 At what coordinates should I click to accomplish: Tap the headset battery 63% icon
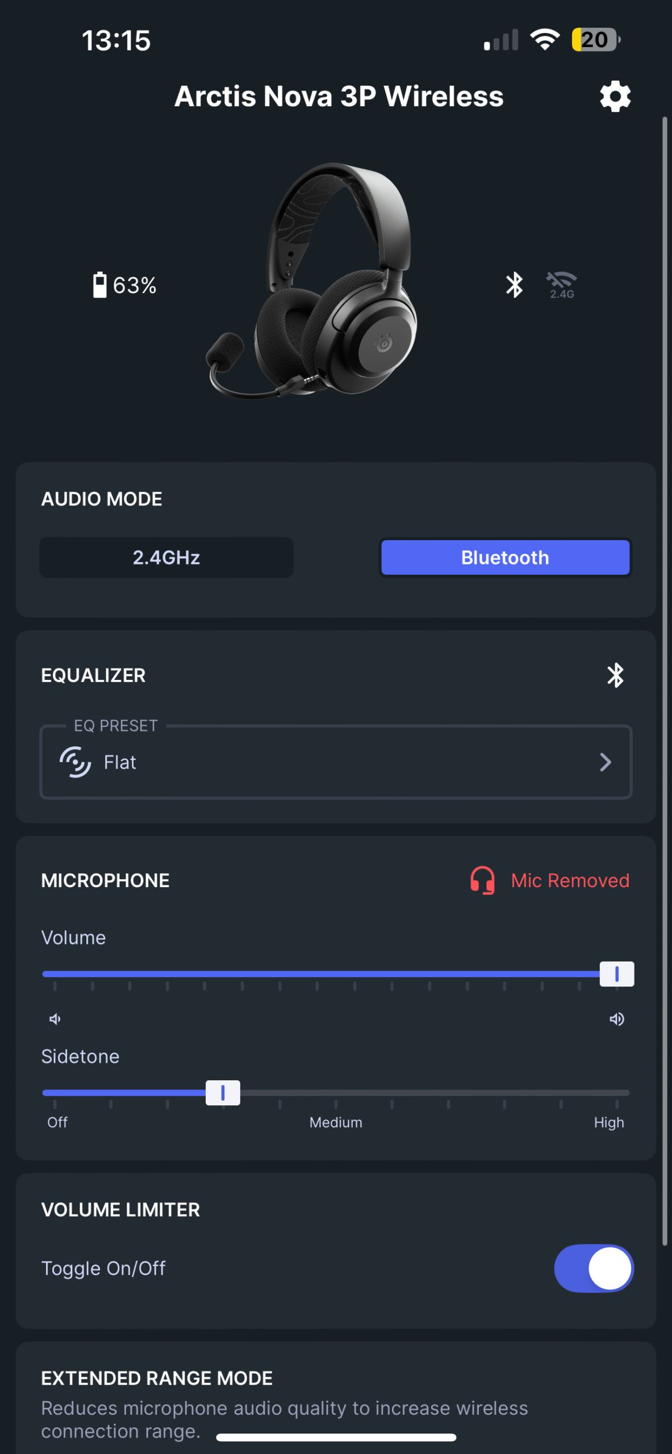(x=100, y=285)
